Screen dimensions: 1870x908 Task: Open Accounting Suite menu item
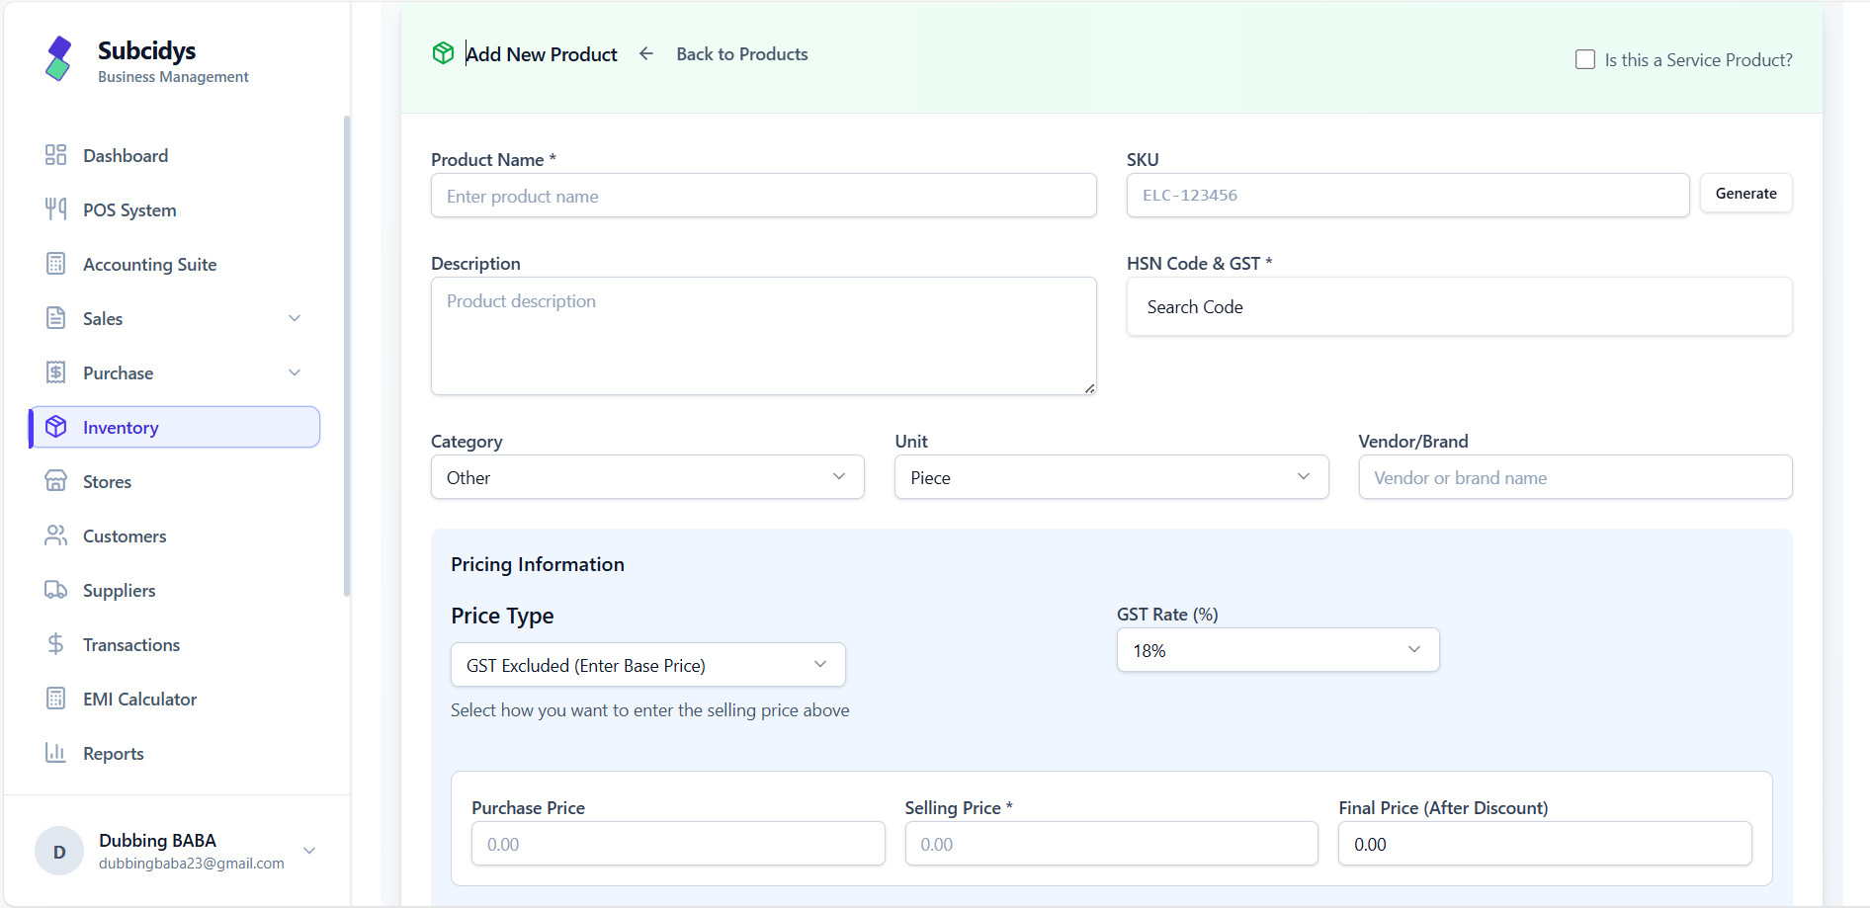[x=174, y=264]
